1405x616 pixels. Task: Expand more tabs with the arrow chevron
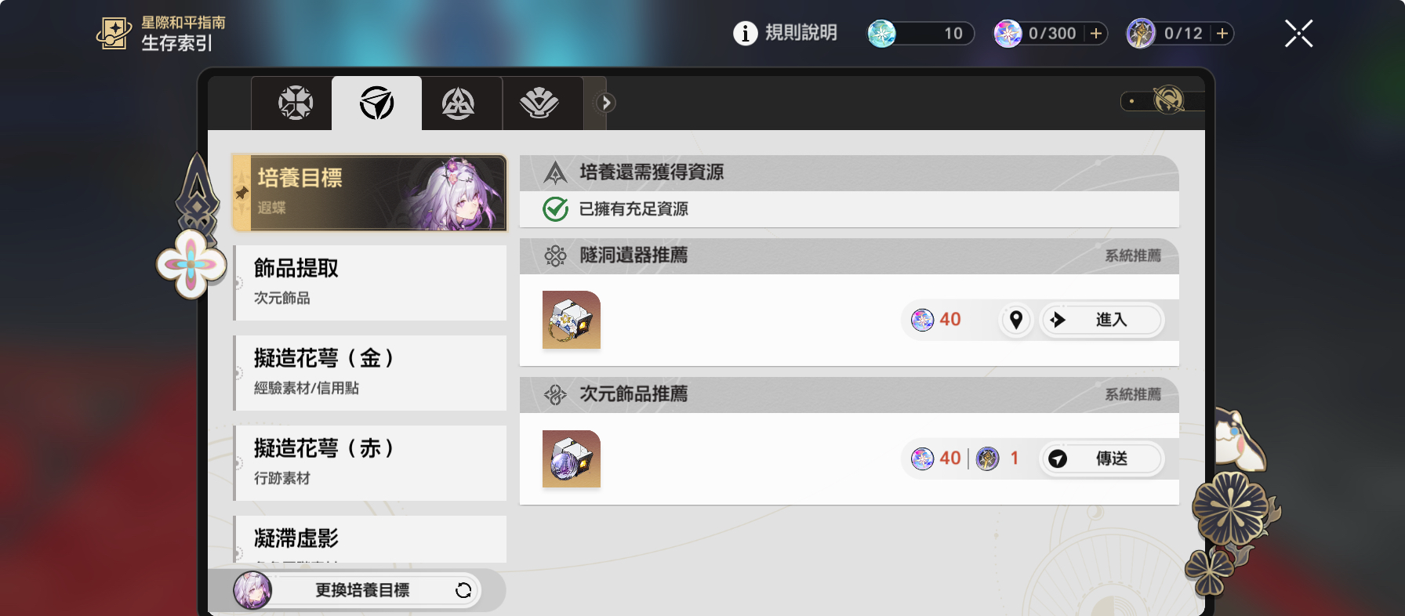click(605, 103)
